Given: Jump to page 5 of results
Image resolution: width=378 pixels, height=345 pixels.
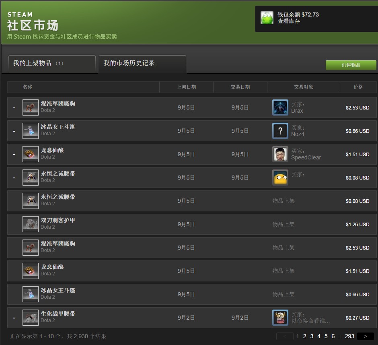Looking at the screenshot, I should point(326,336).
